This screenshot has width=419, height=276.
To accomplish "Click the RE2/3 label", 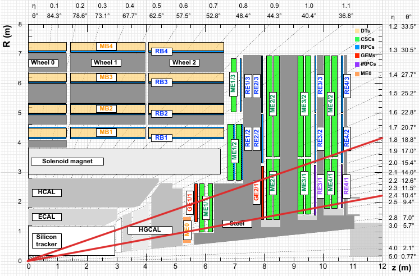I will point(257,86).
